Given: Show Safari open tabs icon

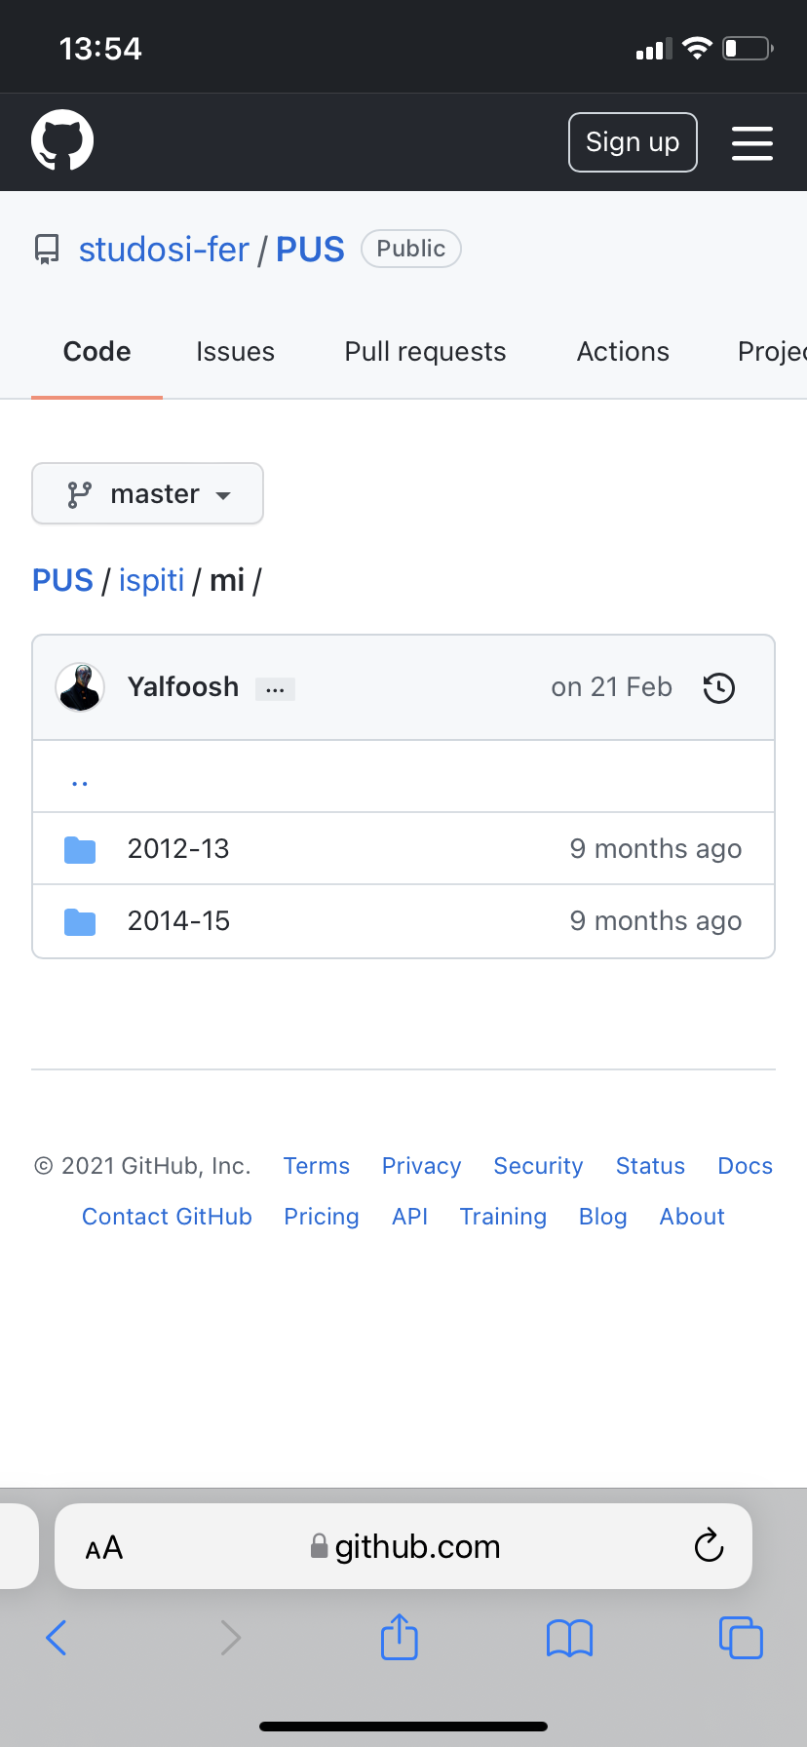Looking at the screenshot, I should tap(741, 1637).
